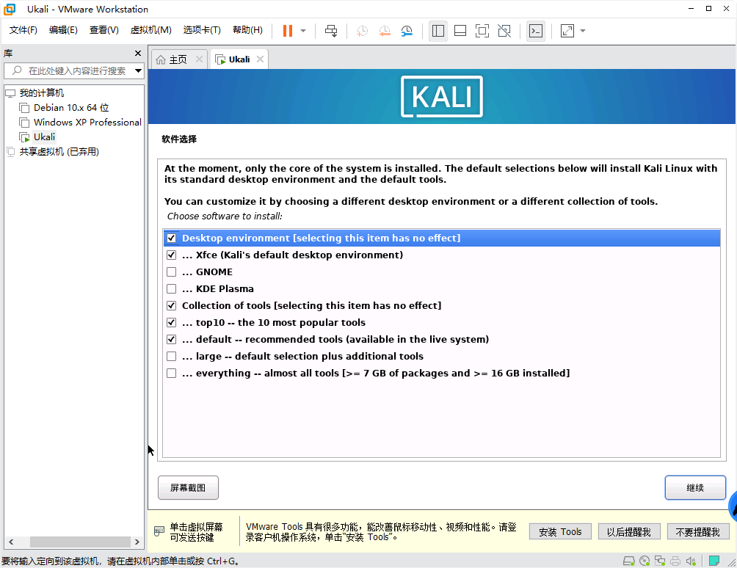Click the message log status bar icon

pyautogui.click(x=714, y=561)
